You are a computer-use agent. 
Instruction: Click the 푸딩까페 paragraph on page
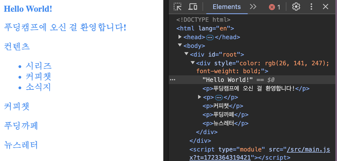(21, 125)
